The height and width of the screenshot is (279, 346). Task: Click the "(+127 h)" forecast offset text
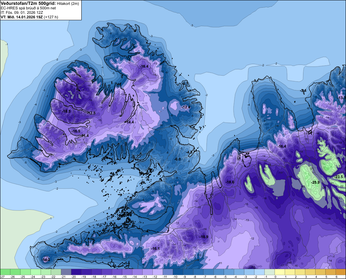(x=51, y=17)
